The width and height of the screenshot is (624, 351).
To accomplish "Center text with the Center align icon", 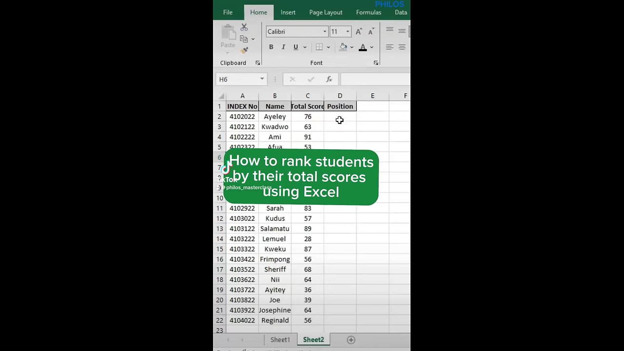I will coord(402,47).
